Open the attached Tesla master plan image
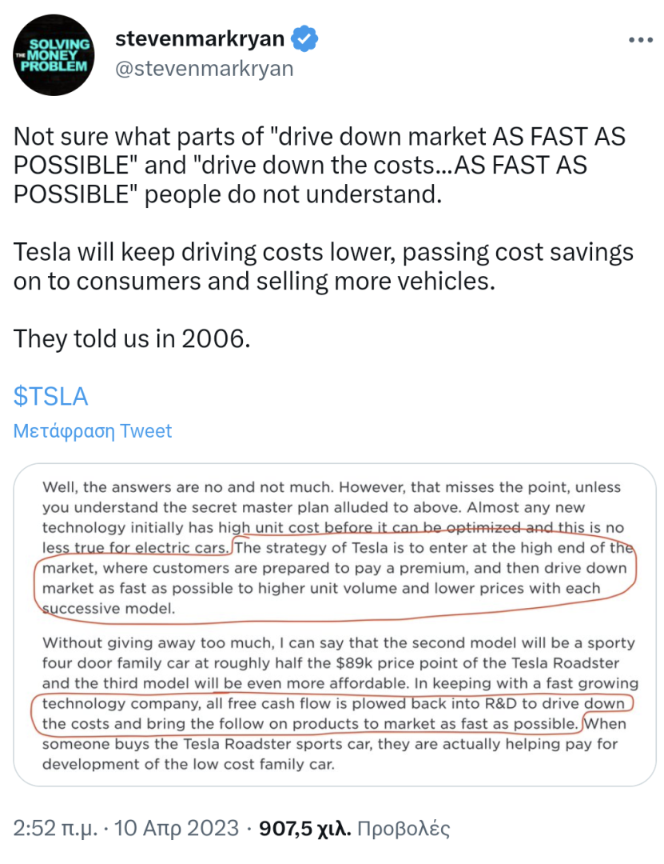This screenshot has width=664, height=864. [x=335, y=624]
